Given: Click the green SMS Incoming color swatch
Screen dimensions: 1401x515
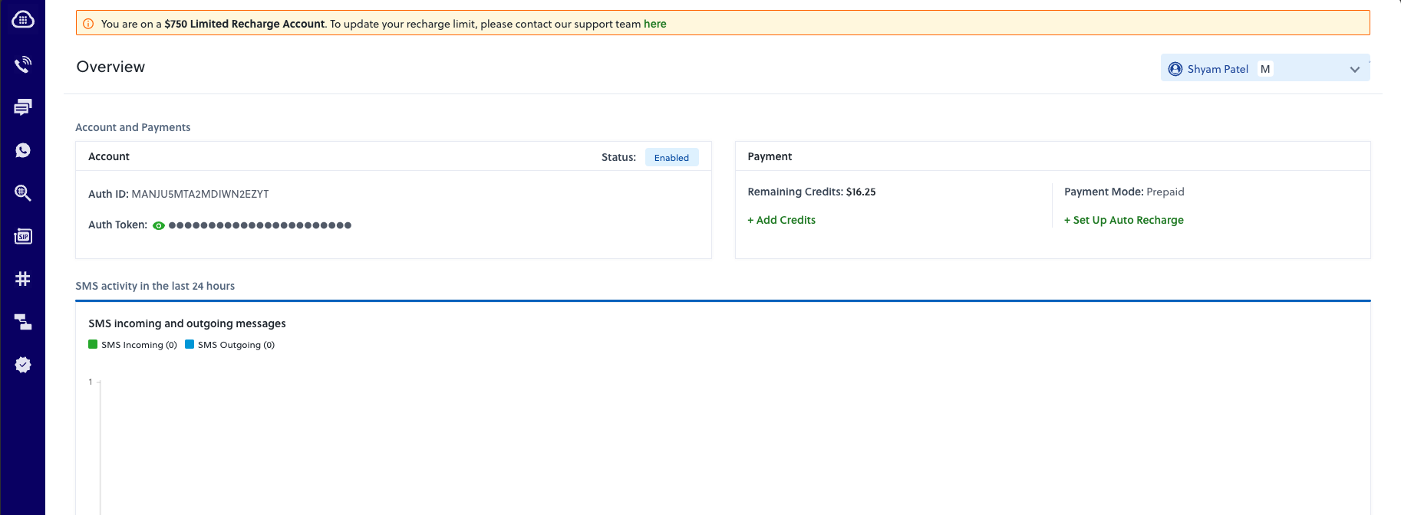Looking at the screenshot, I should pyautogui.click(x=93, y=344).
